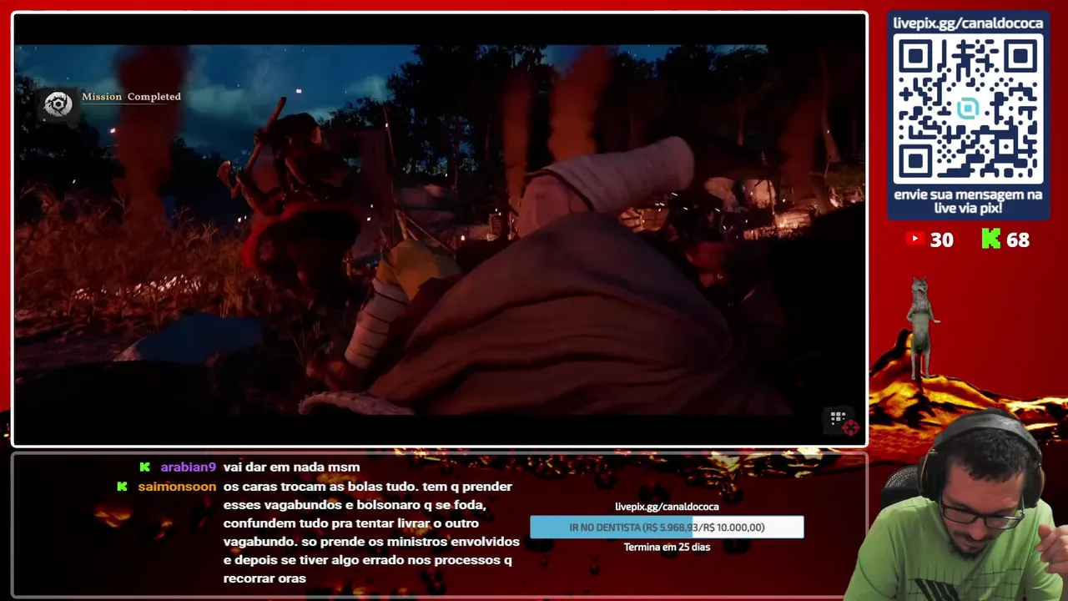
Task: Click the YouTube logo icon
Action: 914,240
